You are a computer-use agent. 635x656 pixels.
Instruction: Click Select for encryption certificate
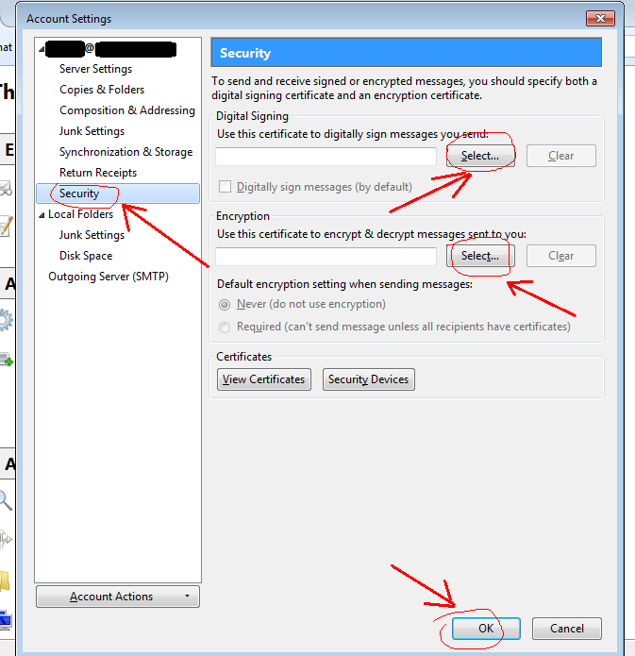480,256
